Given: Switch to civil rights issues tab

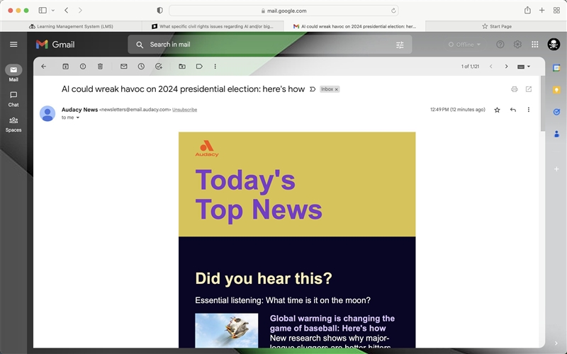Looking at the screenshot, I should (x=213, y=26).
